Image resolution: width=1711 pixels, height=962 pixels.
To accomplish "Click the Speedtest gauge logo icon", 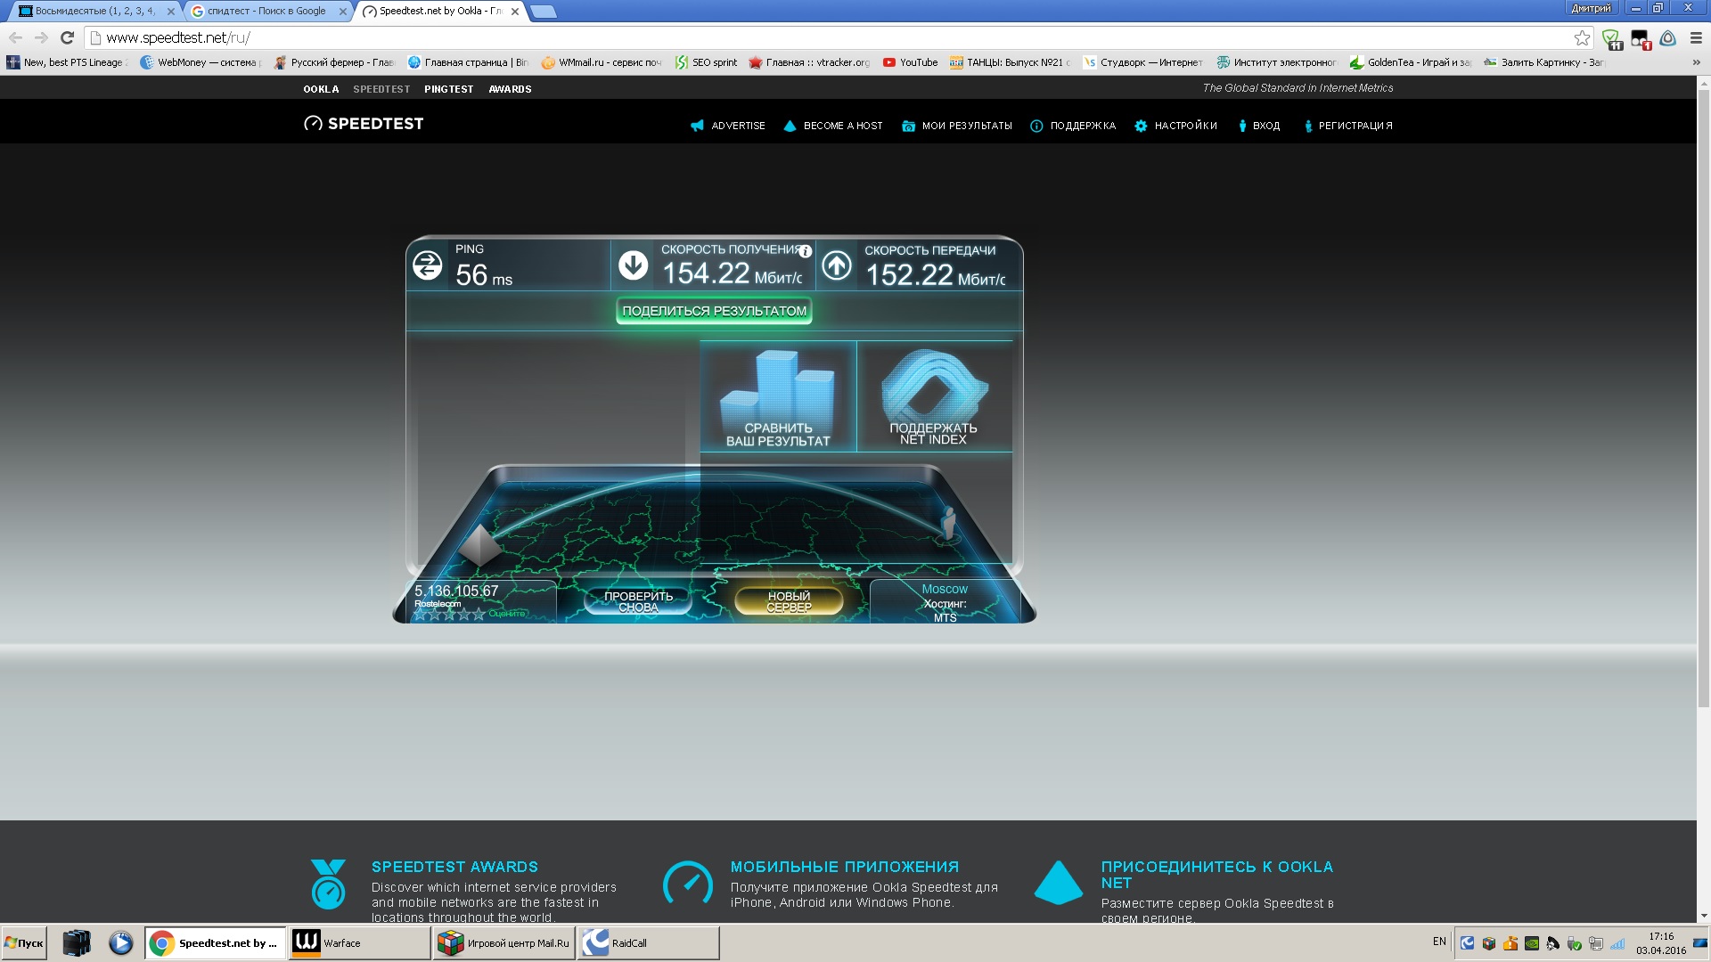I will (x=313, y=124).
